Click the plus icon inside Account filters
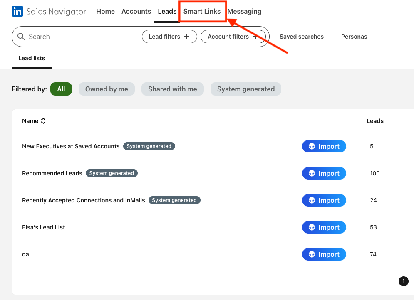 point(255,37)
